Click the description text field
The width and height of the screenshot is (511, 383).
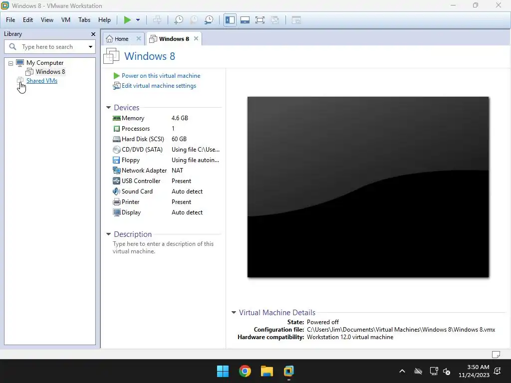163,247
